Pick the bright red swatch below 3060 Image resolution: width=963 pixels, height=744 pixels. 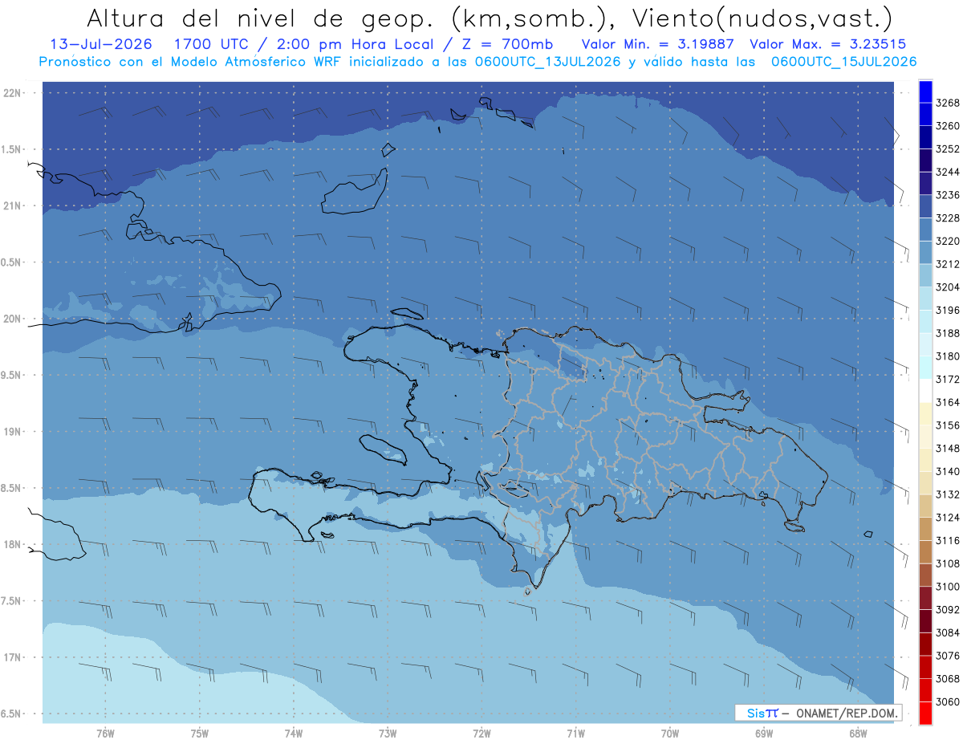[925, 714]
